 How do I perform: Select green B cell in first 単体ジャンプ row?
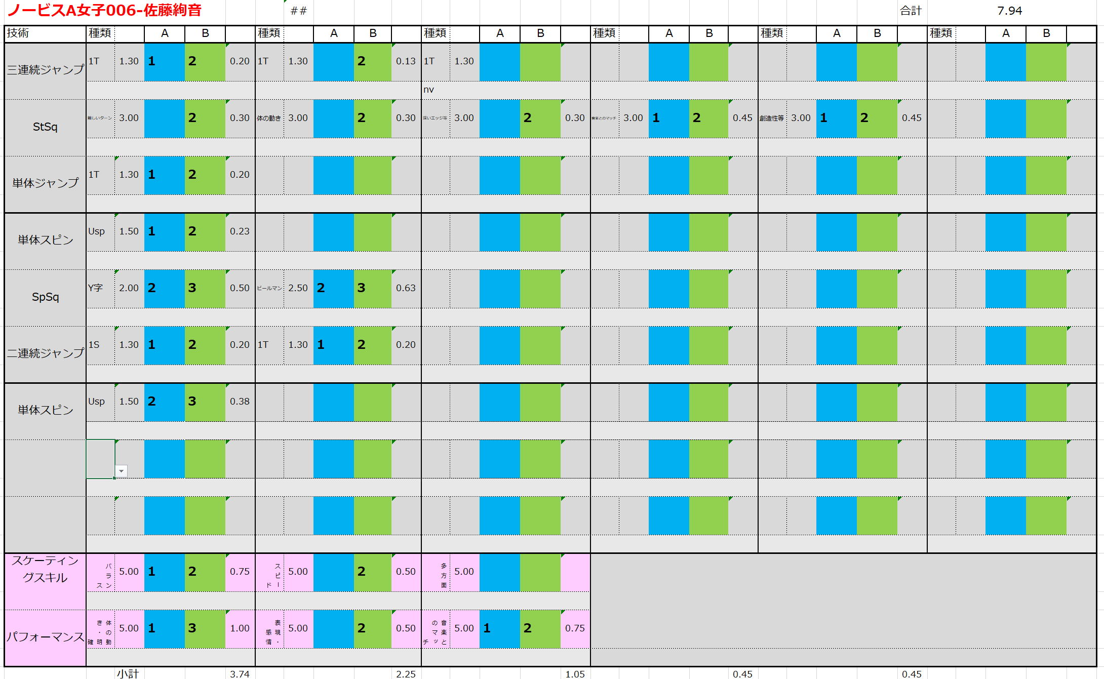pos(205,175)
